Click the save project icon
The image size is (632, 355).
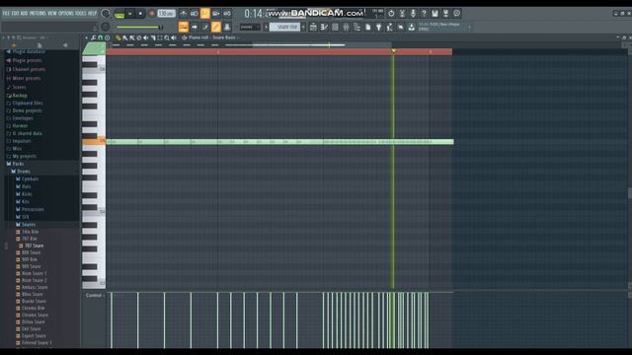pos(434,13)
